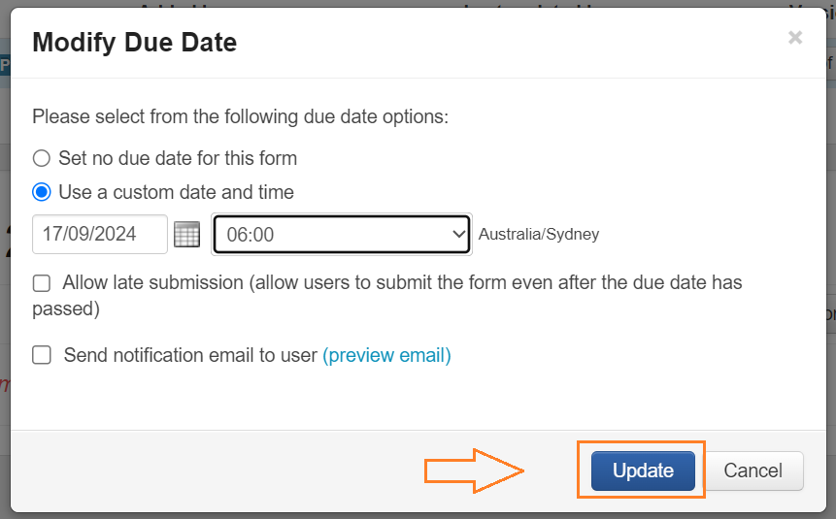Choose the custom date and time radio button
The image size is (836, 519).
click(x=42, y=192)
